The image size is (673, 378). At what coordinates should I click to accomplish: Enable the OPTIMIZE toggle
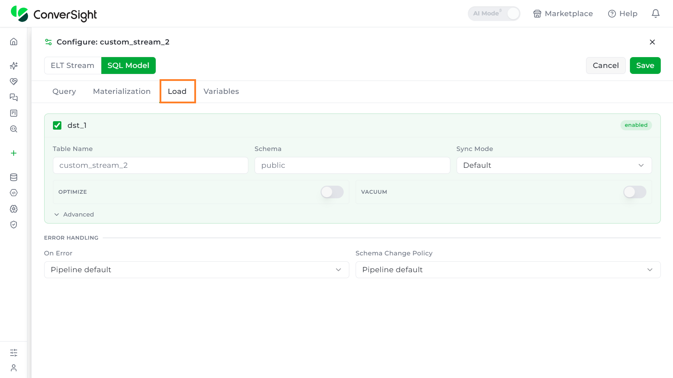(x=332, y=192)
